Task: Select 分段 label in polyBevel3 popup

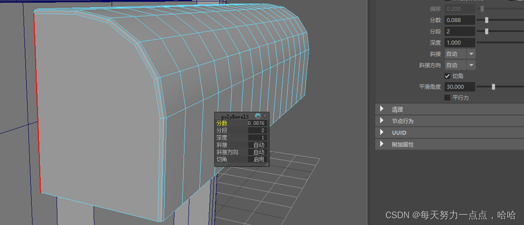Action: [222, 130]
